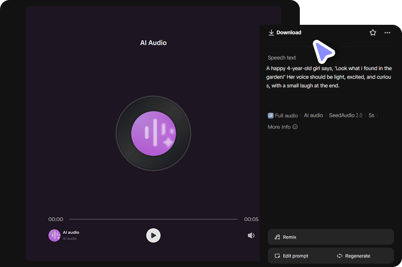Open the three-dot more options menu
The width and height of the screenshot is (402, 267).
[387, 32]
